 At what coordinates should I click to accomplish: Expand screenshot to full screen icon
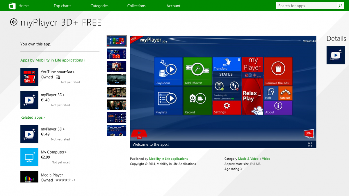[310, 145]
